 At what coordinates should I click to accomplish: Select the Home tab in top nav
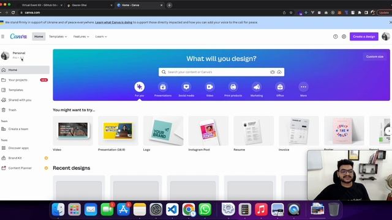(x=39, y=37)
